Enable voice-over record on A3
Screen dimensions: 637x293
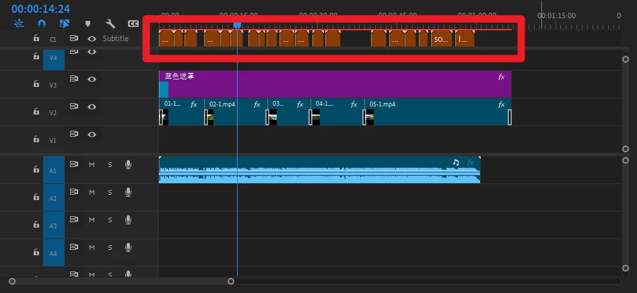pos(129,220)
